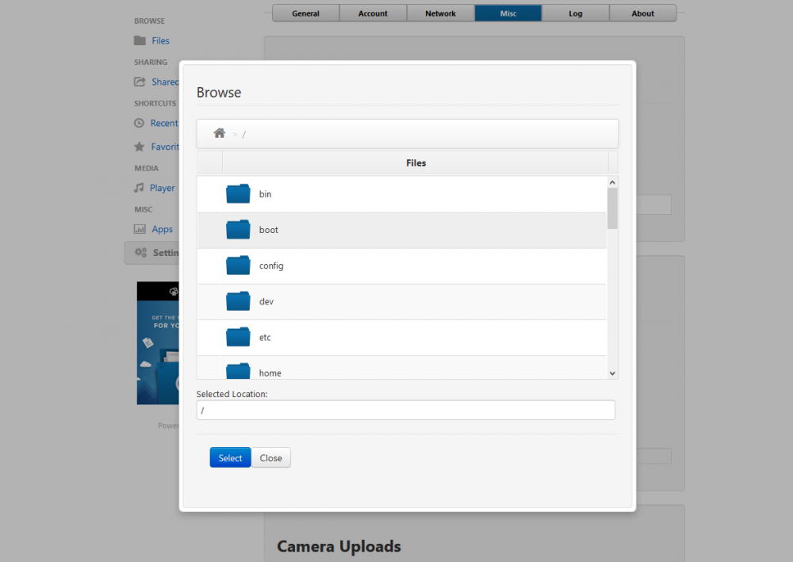Screen dimensions: 793x562
Task: Open the Account tab
Action: (x=373, y=13)
